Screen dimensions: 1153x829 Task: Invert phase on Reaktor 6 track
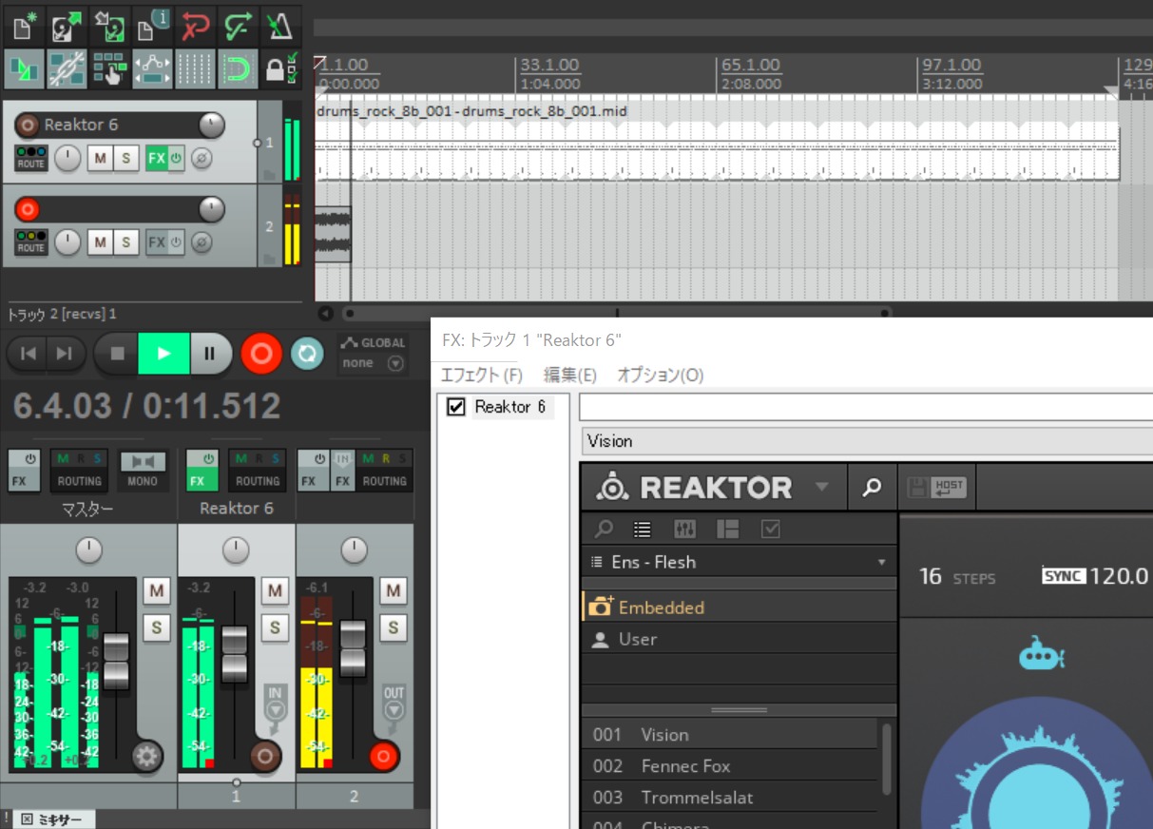pos(201,159)
